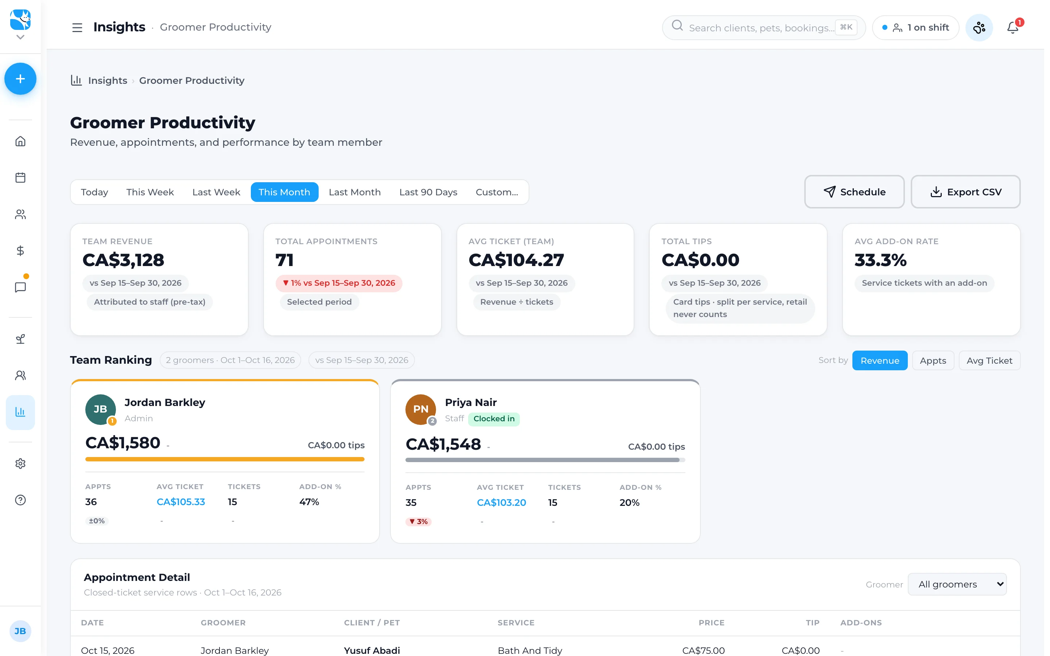Click the GROOMER column header

pos(223,622)
